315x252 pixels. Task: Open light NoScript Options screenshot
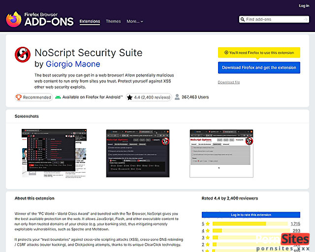(221, 154)
